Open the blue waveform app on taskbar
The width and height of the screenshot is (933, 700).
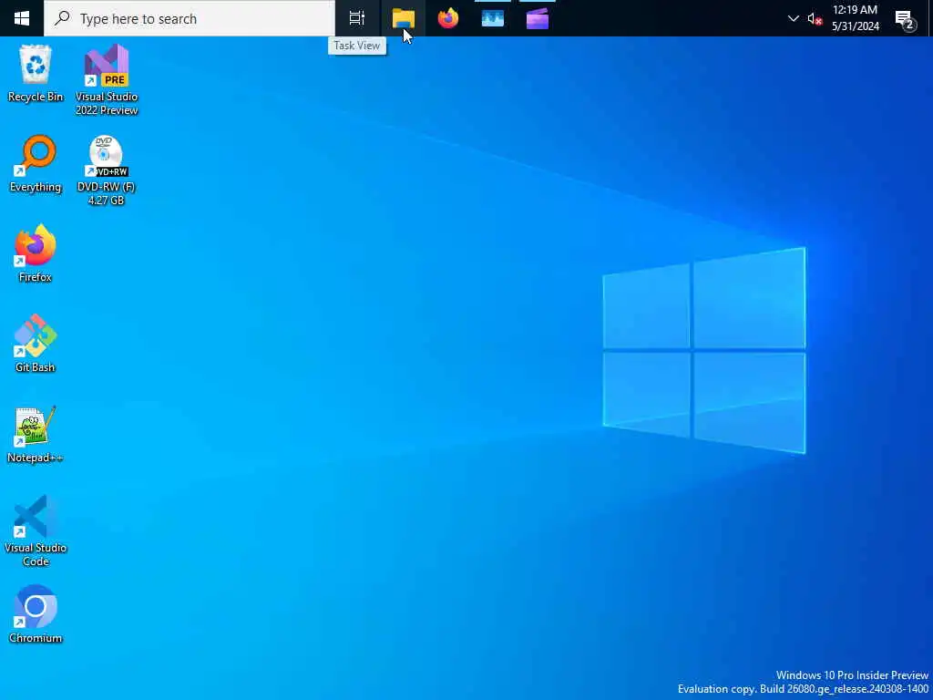point(493,18)
